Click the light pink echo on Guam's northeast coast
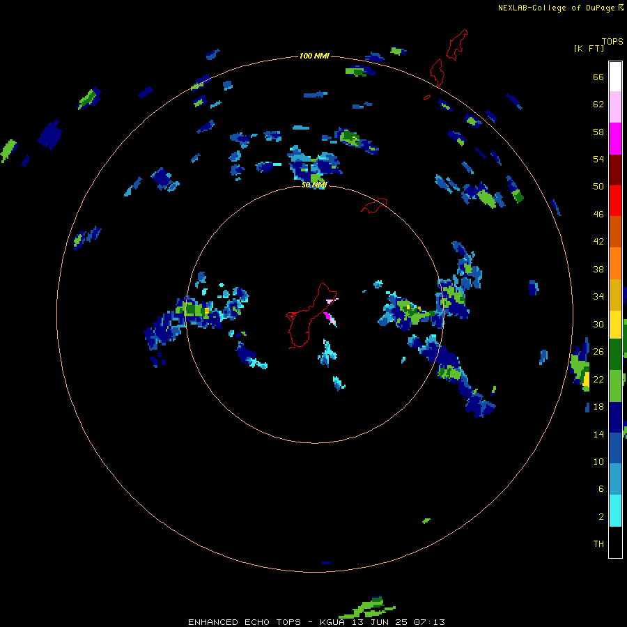 [x=330, y=301]
